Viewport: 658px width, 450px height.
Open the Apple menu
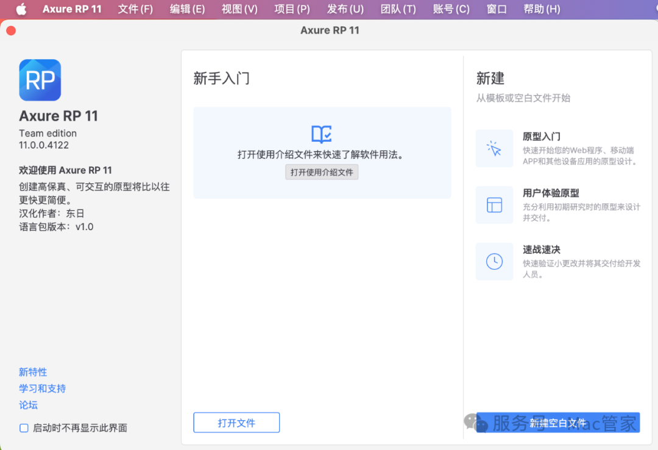coord(21,9)
